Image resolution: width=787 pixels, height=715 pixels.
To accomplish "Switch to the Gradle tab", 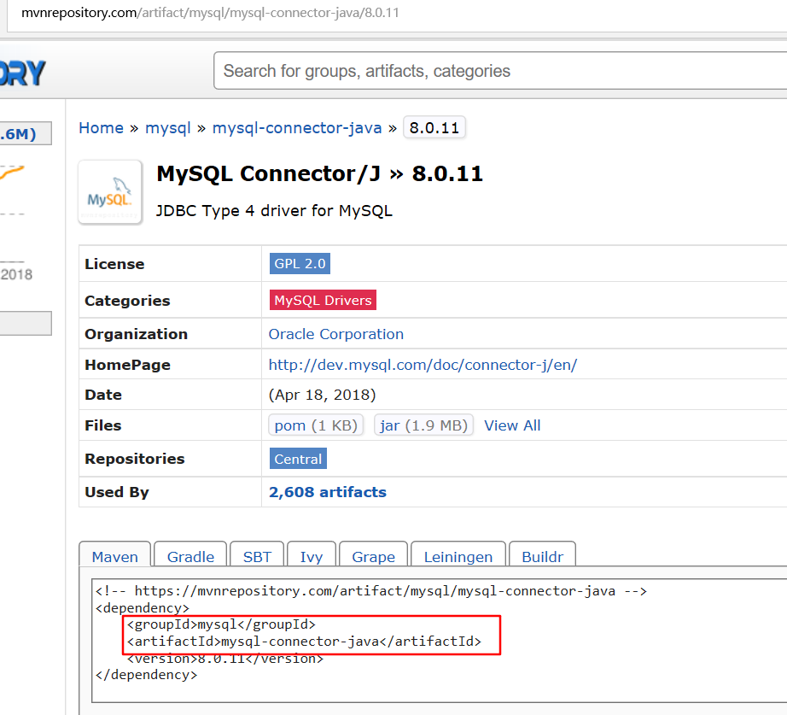I will pos(190,554).
